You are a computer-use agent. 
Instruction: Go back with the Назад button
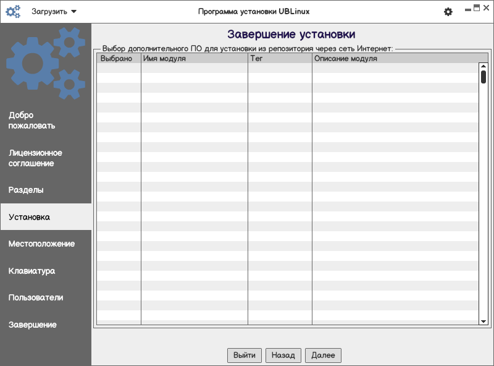pos(283,355)
